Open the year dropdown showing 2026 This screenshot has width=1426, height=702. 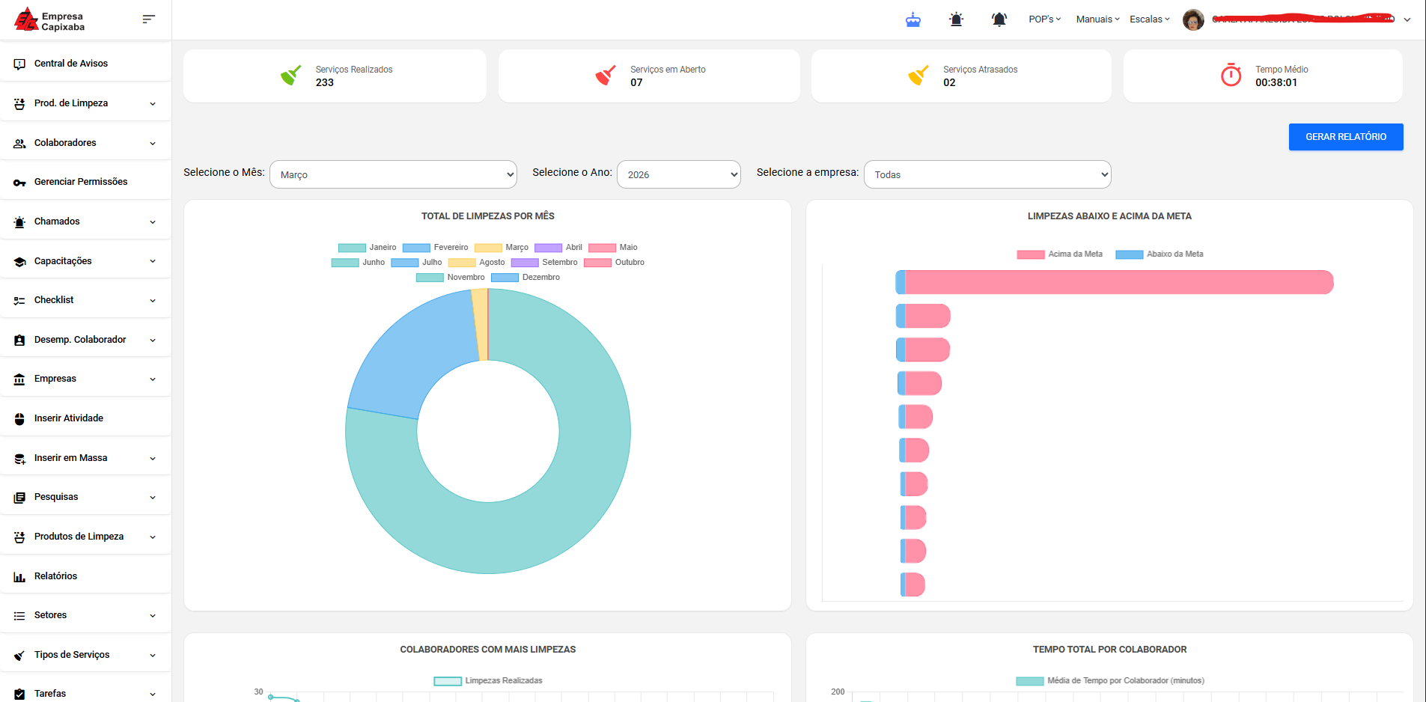click(678, 174)
